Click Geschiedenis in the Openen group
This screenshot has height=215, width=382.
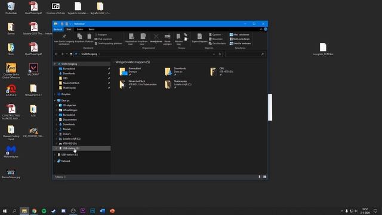point(217,44)
